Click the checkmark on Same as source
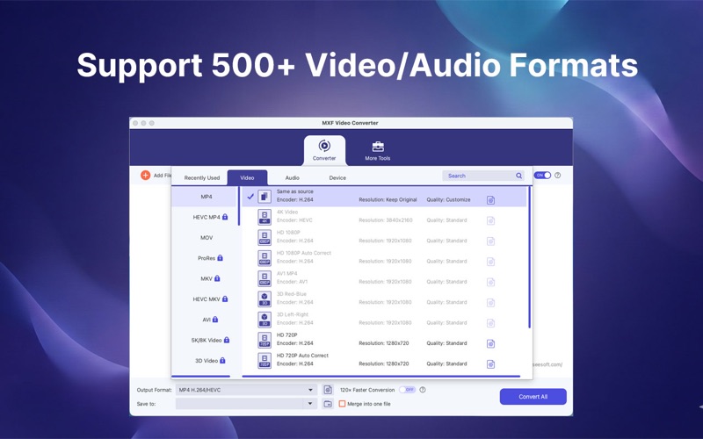Image resolution: width=703 pixels, height=439 pixels. click(x=250, y=196)
